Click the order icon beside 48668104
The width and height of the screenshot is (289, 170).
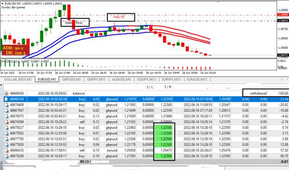[6, 99]
